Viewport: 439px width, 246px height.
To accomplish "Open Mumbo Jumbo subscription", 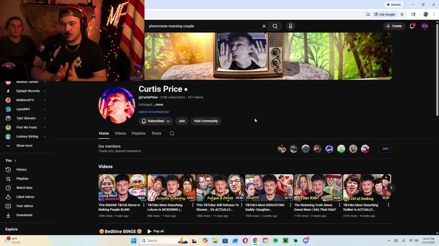I will (x=26, y=82).
